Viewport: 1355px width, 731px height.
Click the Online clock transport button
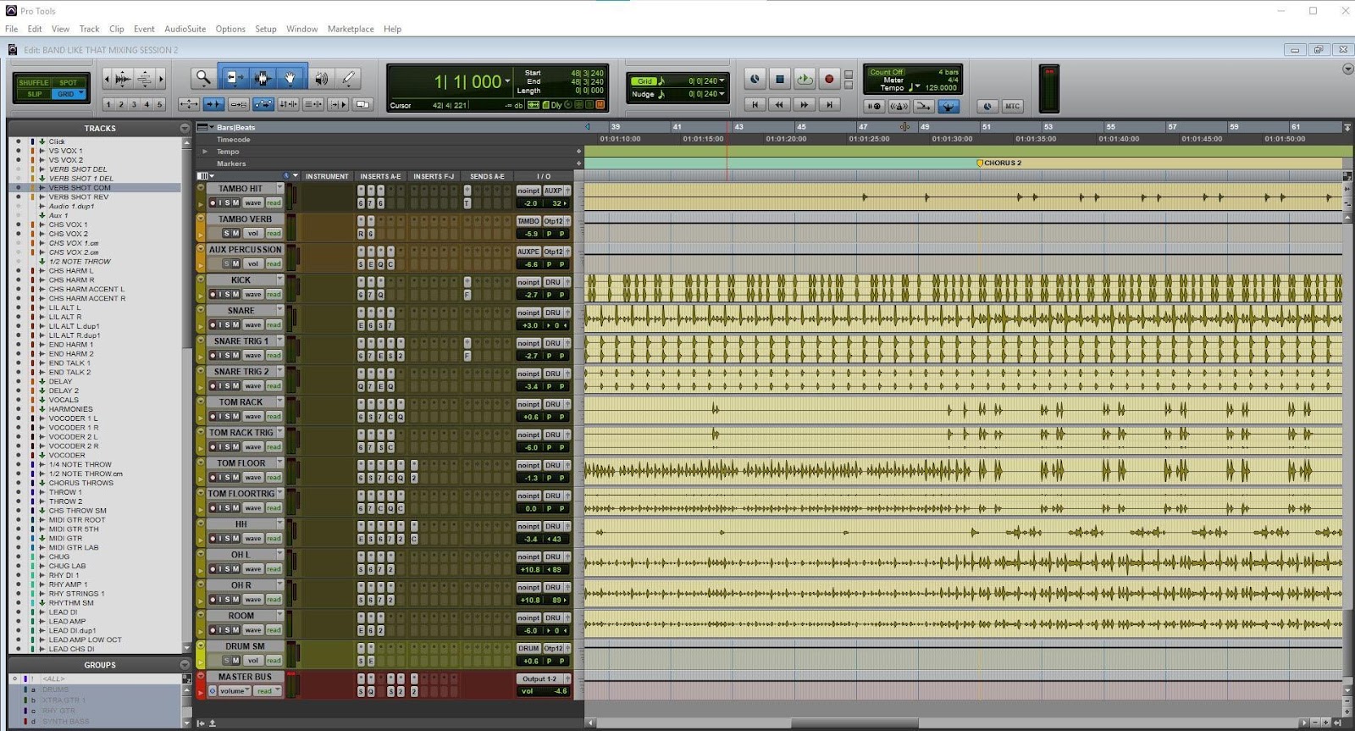click(755, 79)
